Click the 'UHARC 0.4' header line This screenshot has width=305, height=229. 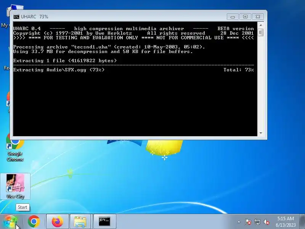133,29
